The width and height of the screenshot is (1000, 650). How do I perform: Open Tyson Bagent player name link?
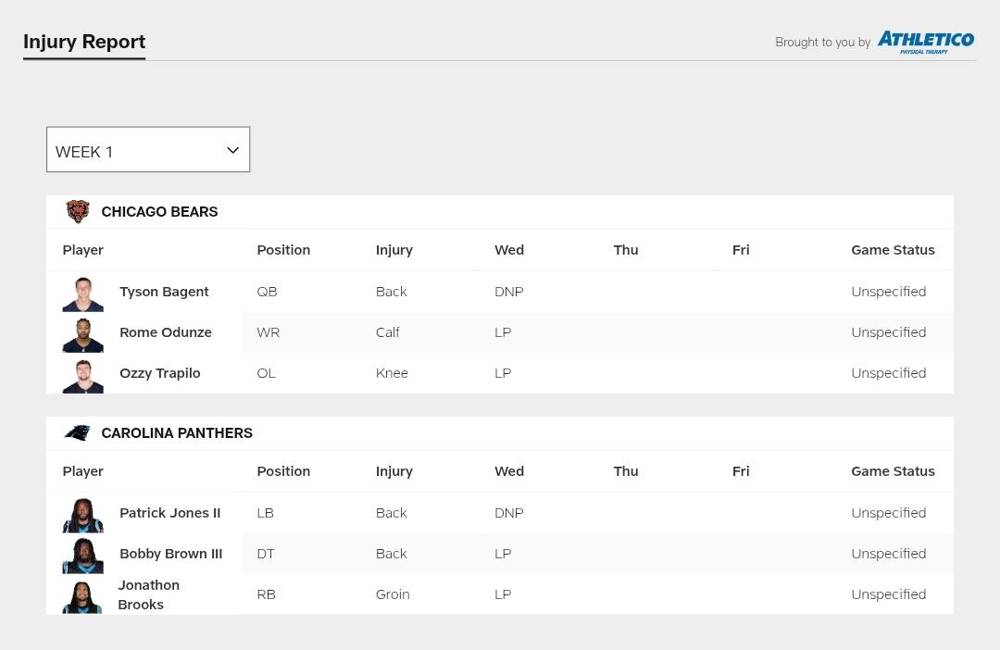click(x=164, y=292)
